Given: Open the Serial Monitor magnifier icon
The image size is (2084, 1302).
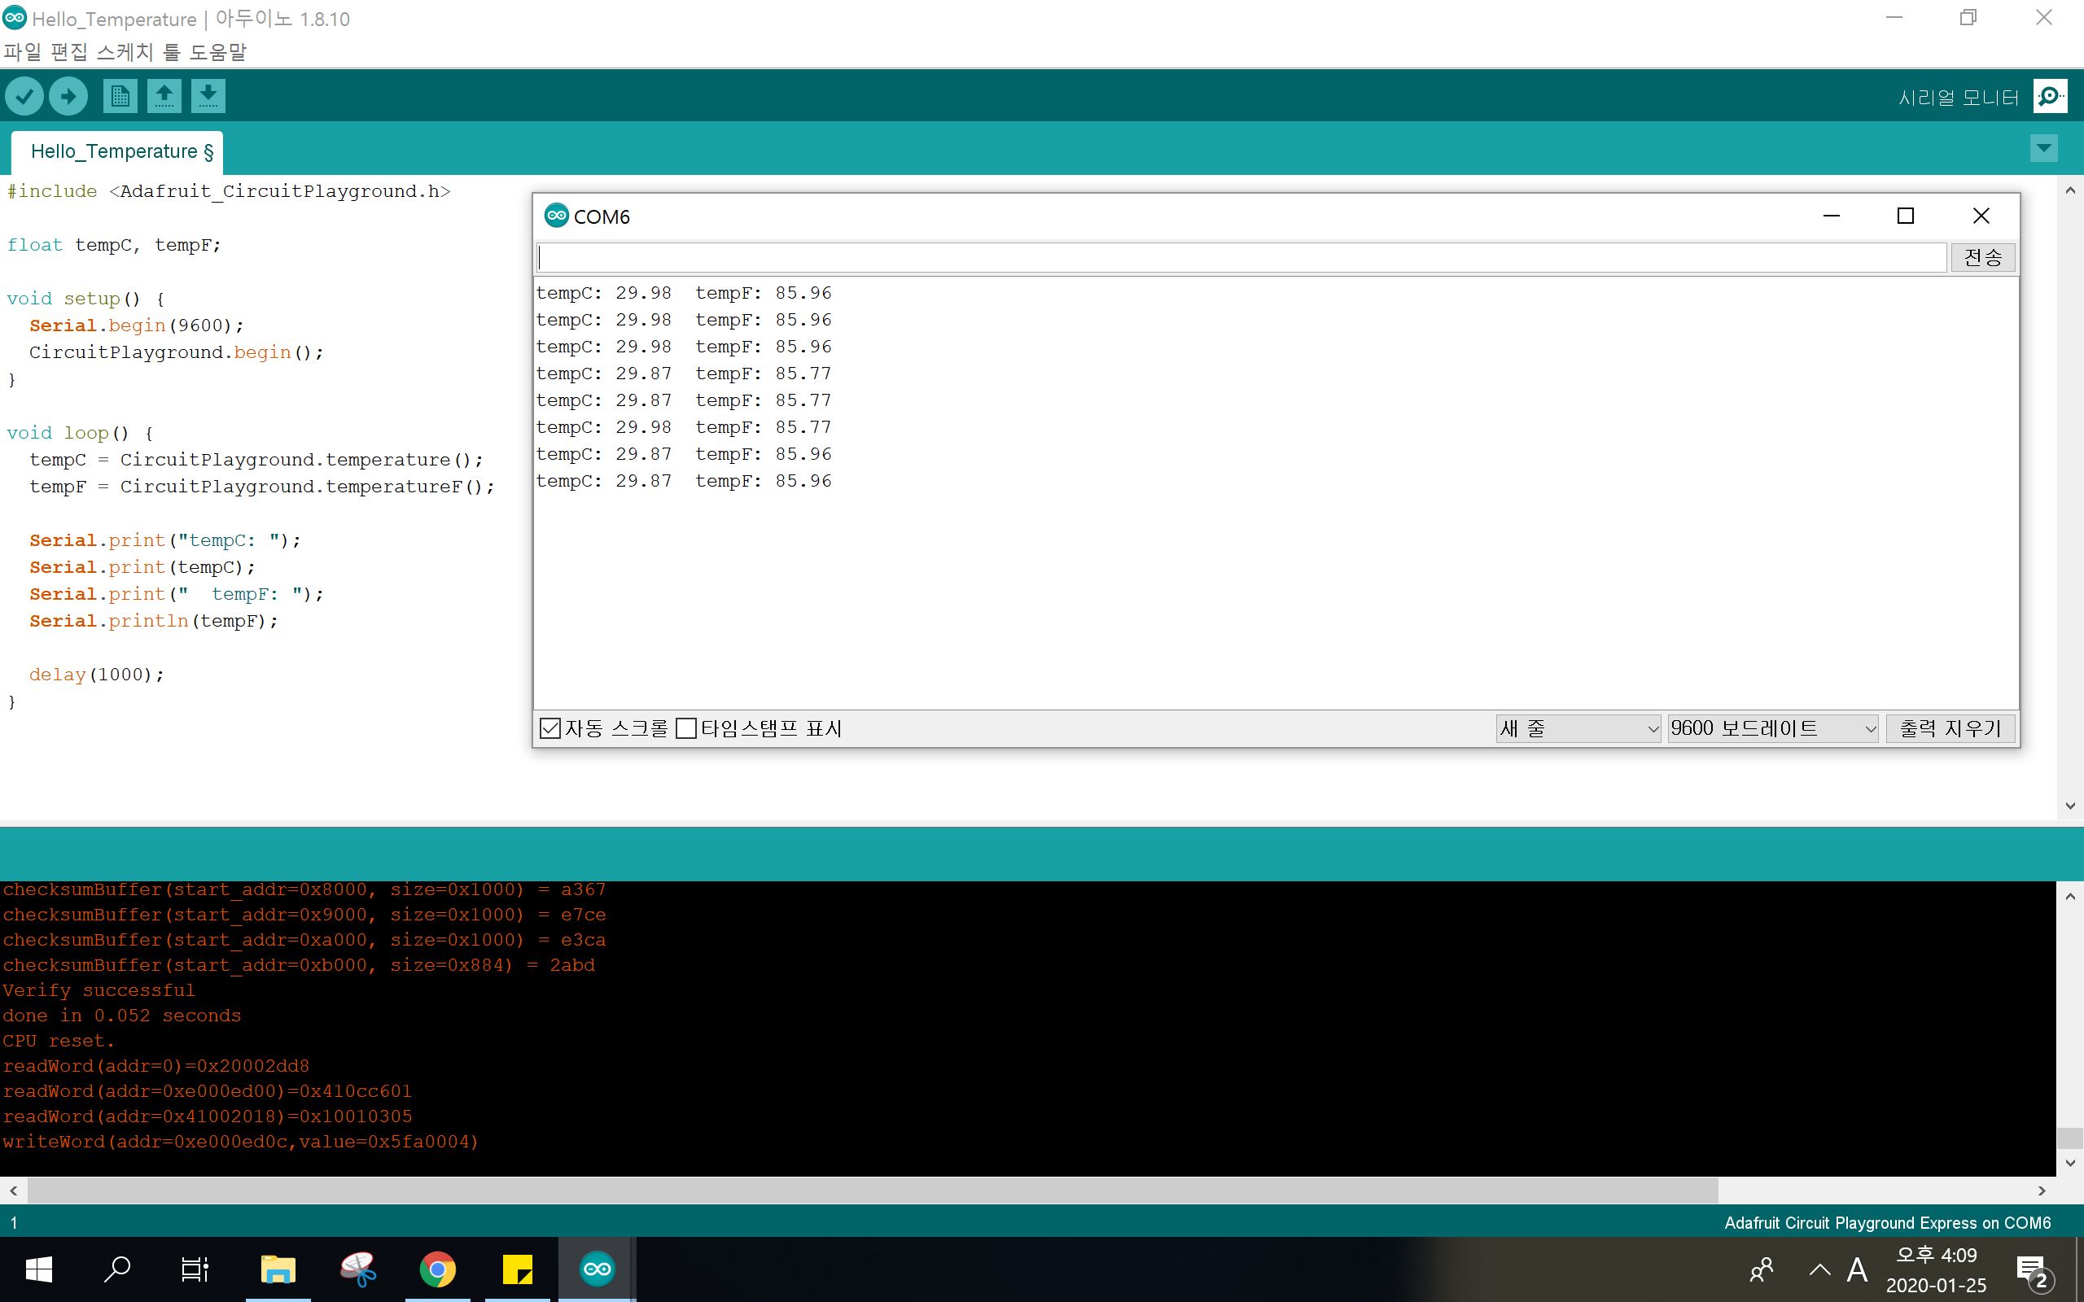Looking at the screenshot, I should pyautogui.click(x=2050, y=97).
